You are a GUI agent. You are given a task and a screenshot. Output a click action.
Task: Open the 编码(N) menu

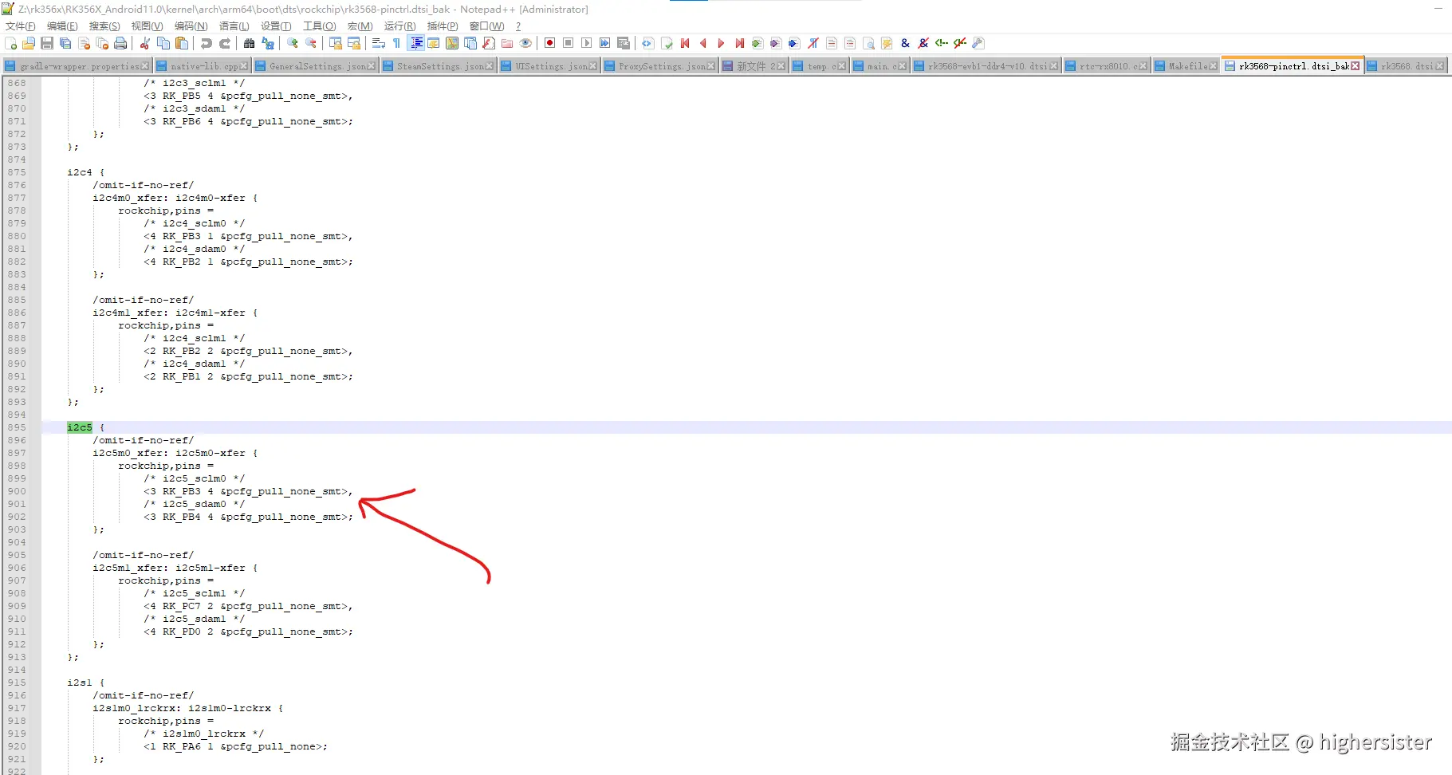(x=191, y=26)
